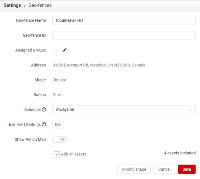This screenshot has width=200, height=179.
Task: Cancel the geo-fence changes
Action: (164, 169)
